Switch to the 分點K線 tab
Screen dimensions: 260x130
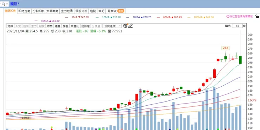38,11
